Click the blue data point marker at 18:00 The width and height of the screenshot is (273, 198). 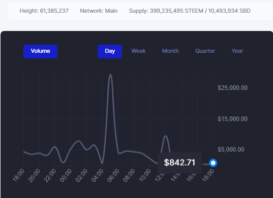213,163
